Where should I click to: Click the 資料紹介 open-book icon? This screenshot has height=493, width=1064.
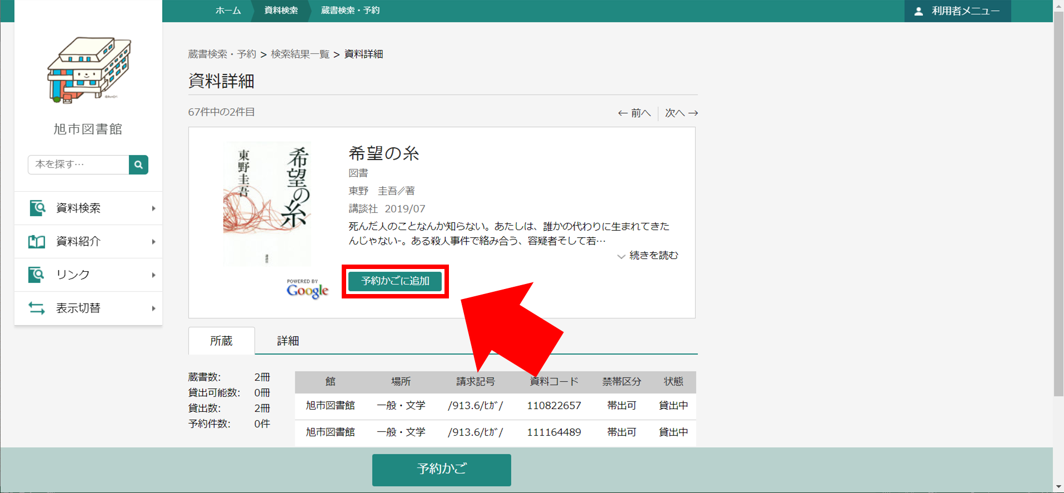point(37,241)
